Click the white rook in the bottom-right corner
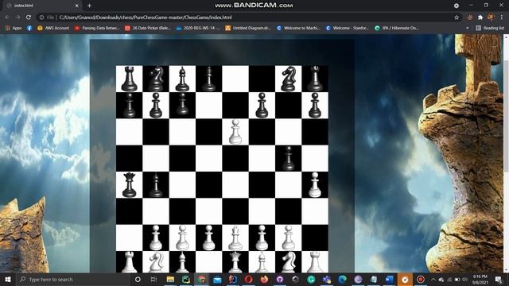 315,263
